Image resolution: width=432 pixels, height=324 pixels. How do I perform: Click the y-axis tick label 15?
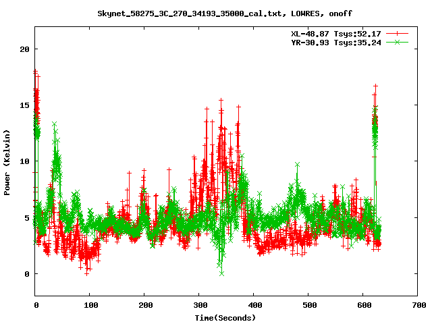[24, 105]
